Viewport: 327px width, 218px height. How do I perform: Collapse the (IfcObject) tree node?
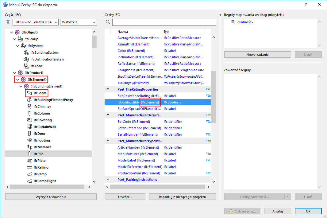tap(11, 32)
